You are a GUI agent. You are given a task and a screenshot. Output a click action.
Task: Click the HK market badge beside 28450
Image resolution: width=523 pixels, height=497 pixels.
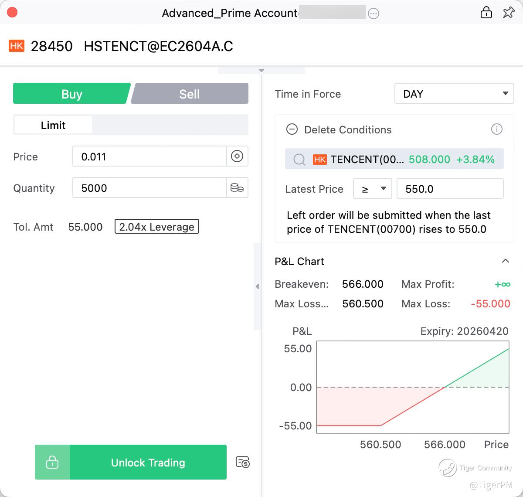coord(17,46)
